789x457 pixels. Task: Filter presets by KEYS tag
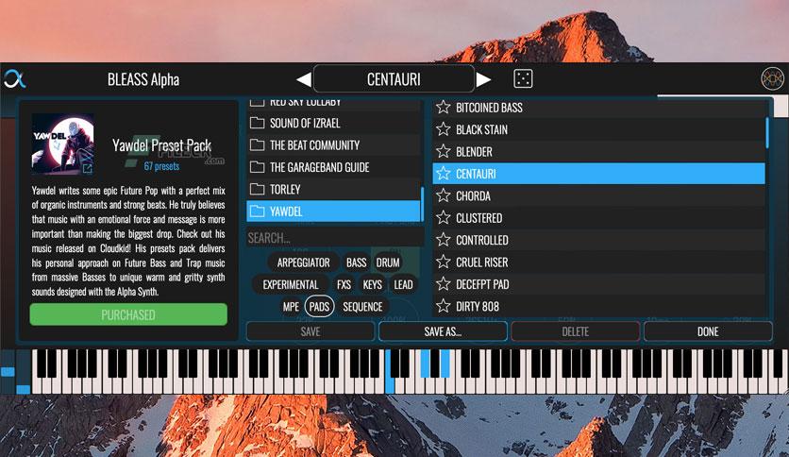click(373, 285)
